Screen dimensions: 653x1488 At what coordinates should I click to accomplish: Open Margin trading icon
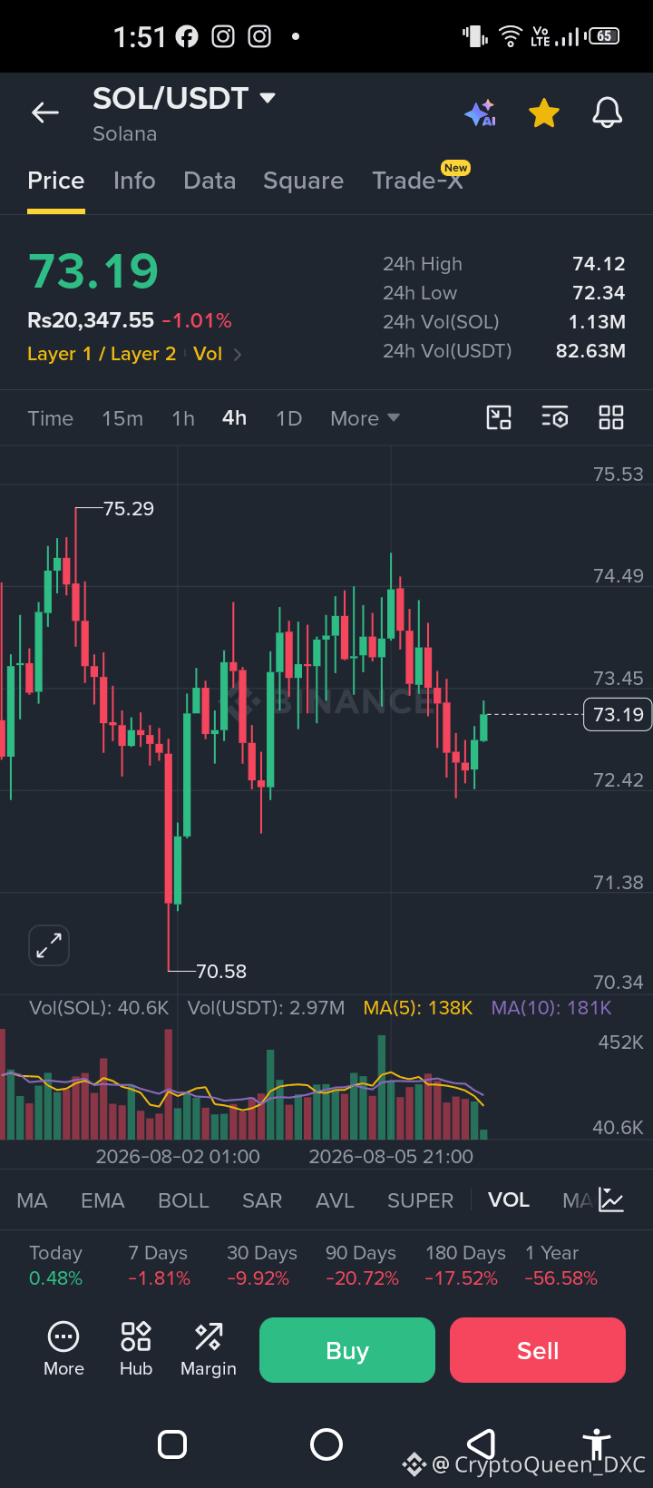pyautogui.click(x=209, y=1349)
